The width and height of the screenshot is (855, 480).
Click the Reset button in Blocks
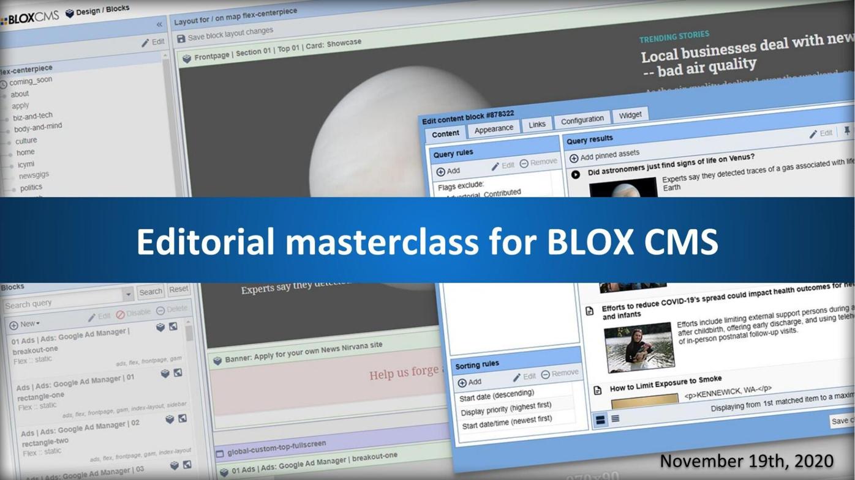pos(178,289)
